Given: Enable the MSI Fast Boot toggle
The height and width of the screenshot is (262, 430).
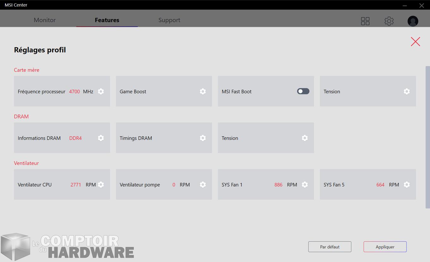Looking at the screenshot, I should (303, 91).
